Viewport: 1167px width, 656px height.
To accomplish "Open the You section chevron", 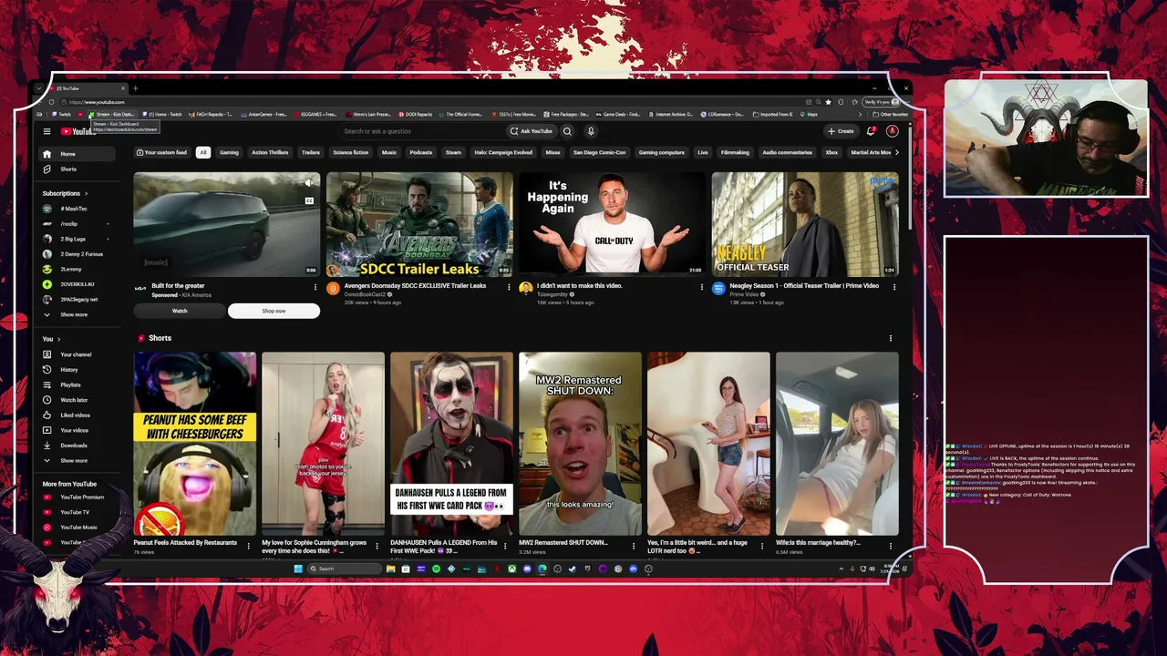I will [59, 339].
